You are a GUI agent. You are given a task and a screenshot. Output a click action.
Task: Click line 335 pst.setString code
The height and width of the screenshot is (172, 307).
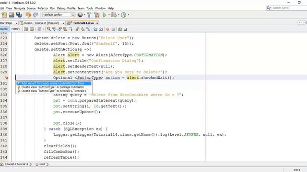click(x=90, y=106)
